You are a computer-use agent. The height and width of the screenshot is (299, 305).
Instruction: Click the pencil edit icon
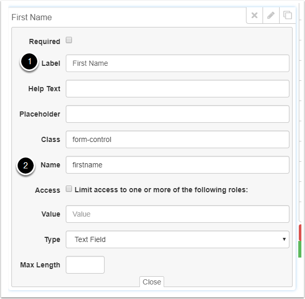pos(271,15)
